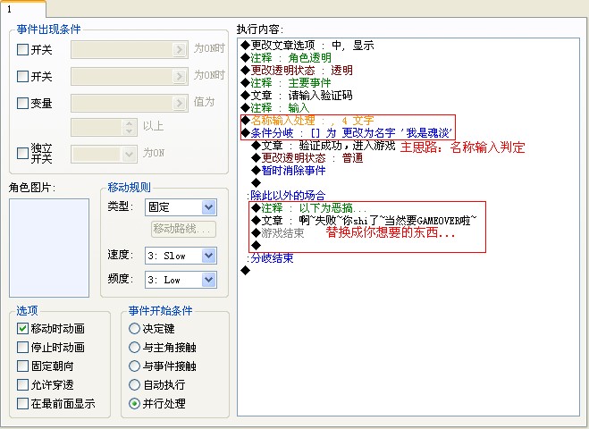Select event page tab 1
The width and height of the screenshot is (589, 429).
[x=22, y=9]
